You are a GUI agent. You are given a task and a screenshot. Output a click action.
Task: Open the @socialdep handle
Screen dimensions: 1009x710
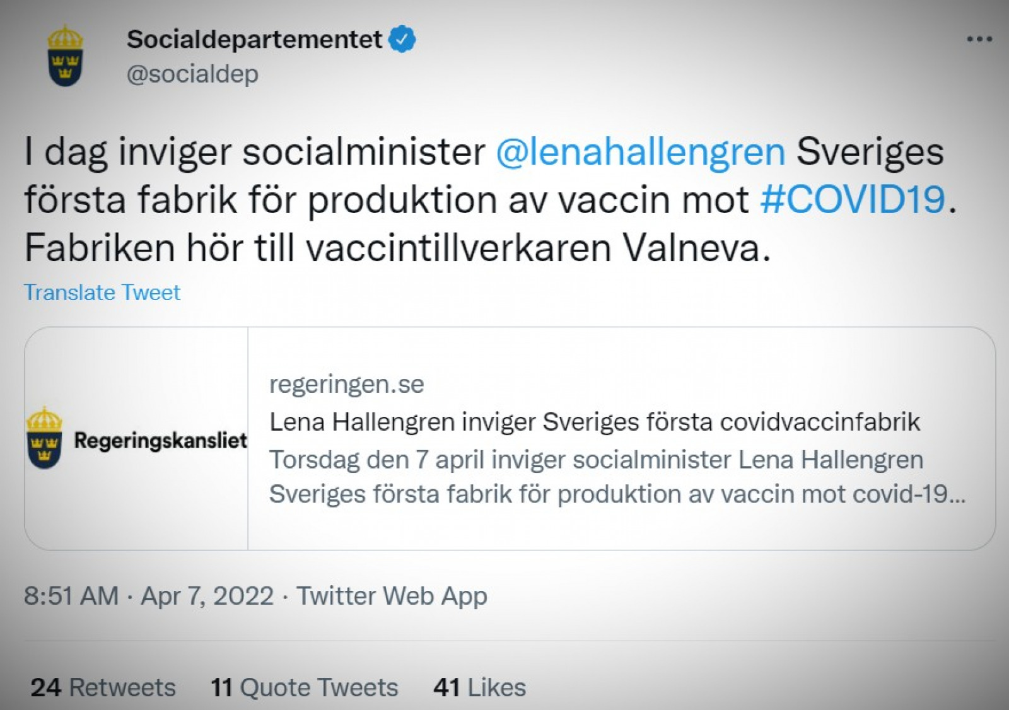(x=192, y=74)
